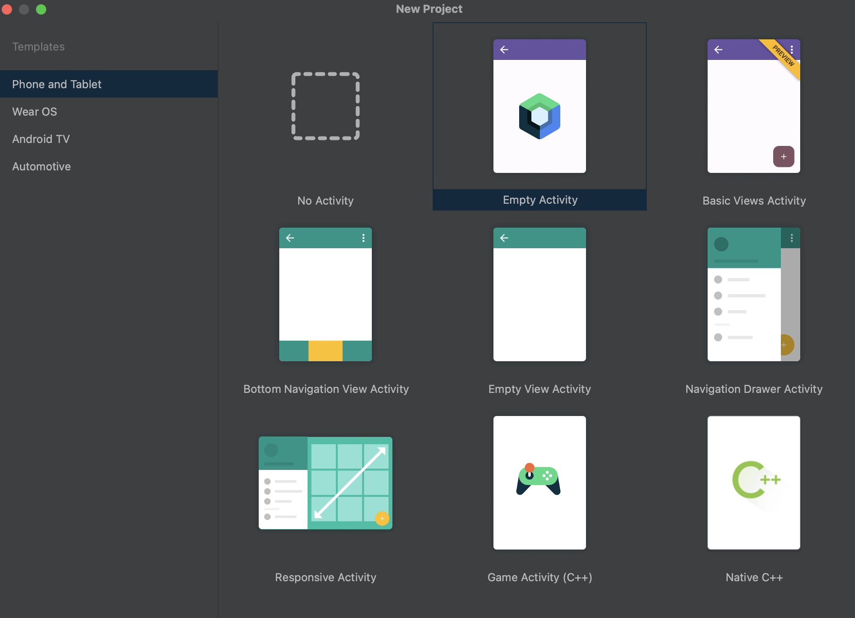Select the Automotive category

coord(41,166)
